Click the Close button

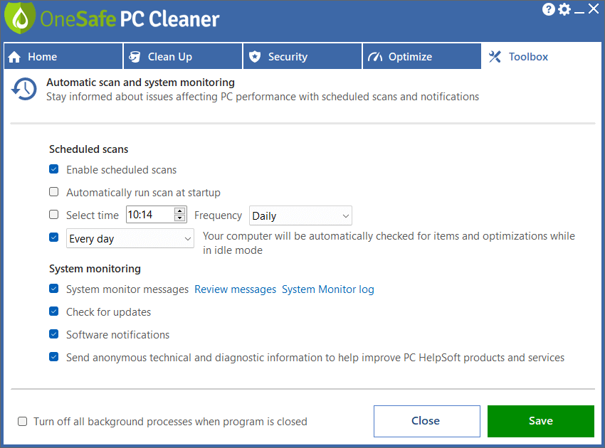click(x=427, y=421)
